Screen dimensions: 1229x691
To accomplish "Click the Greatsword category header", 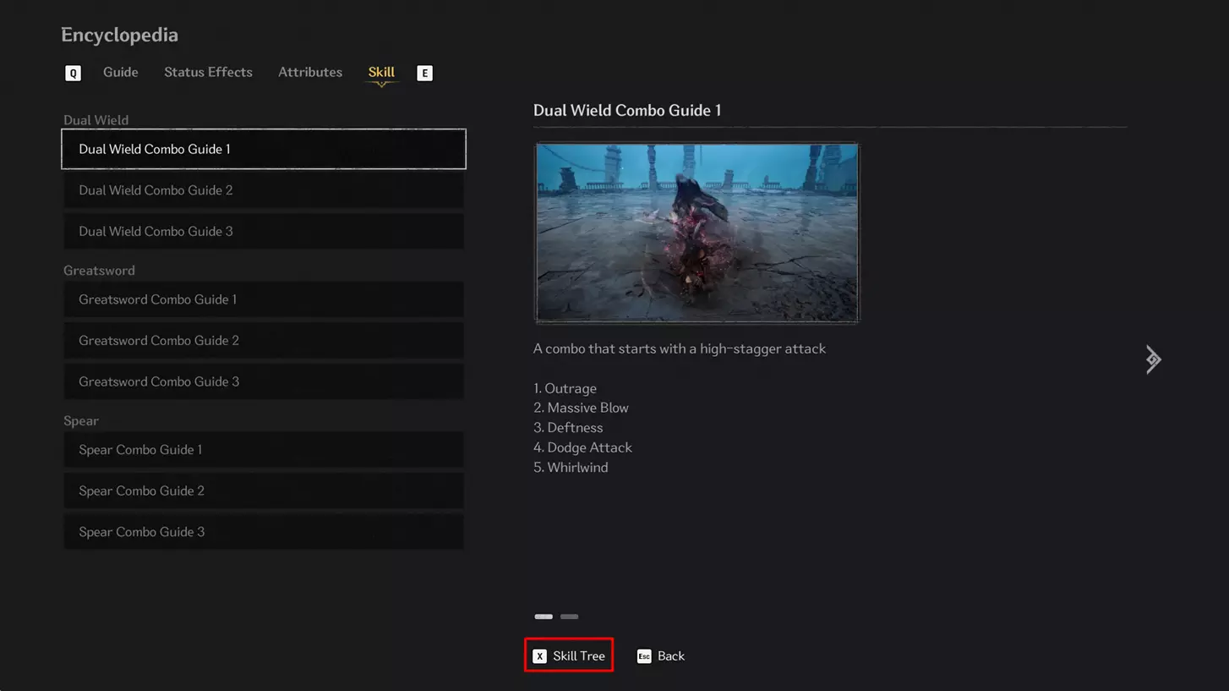I will point(99,271).
